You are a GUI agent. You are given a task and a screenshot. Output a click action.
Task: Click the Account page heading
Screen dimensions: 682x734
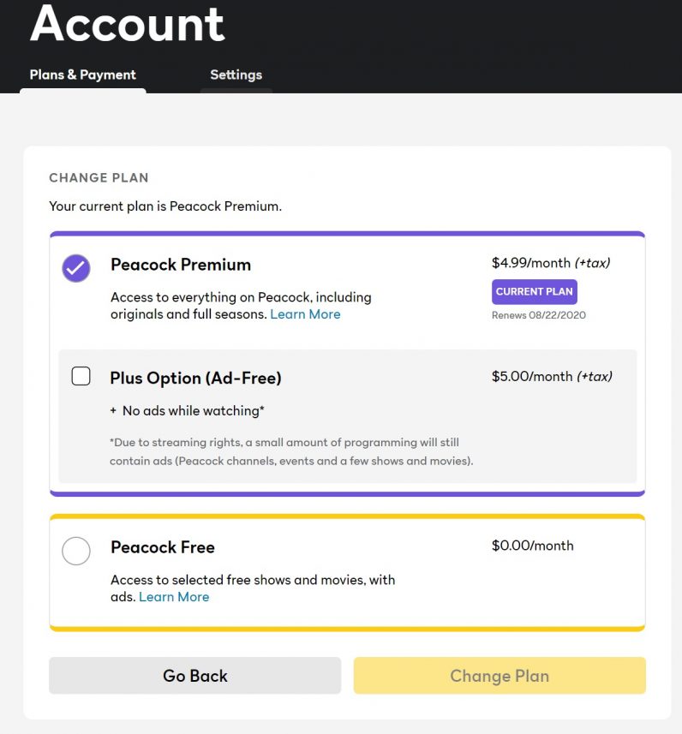[x=128, y=24]
